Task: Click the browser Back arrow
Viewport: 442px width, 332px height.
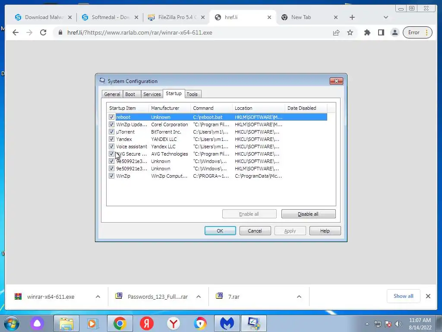Action: click(16, 32)
